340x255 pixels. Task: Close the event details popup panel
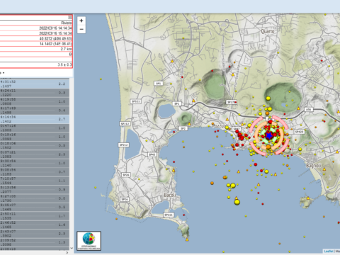tap(70, 17)
